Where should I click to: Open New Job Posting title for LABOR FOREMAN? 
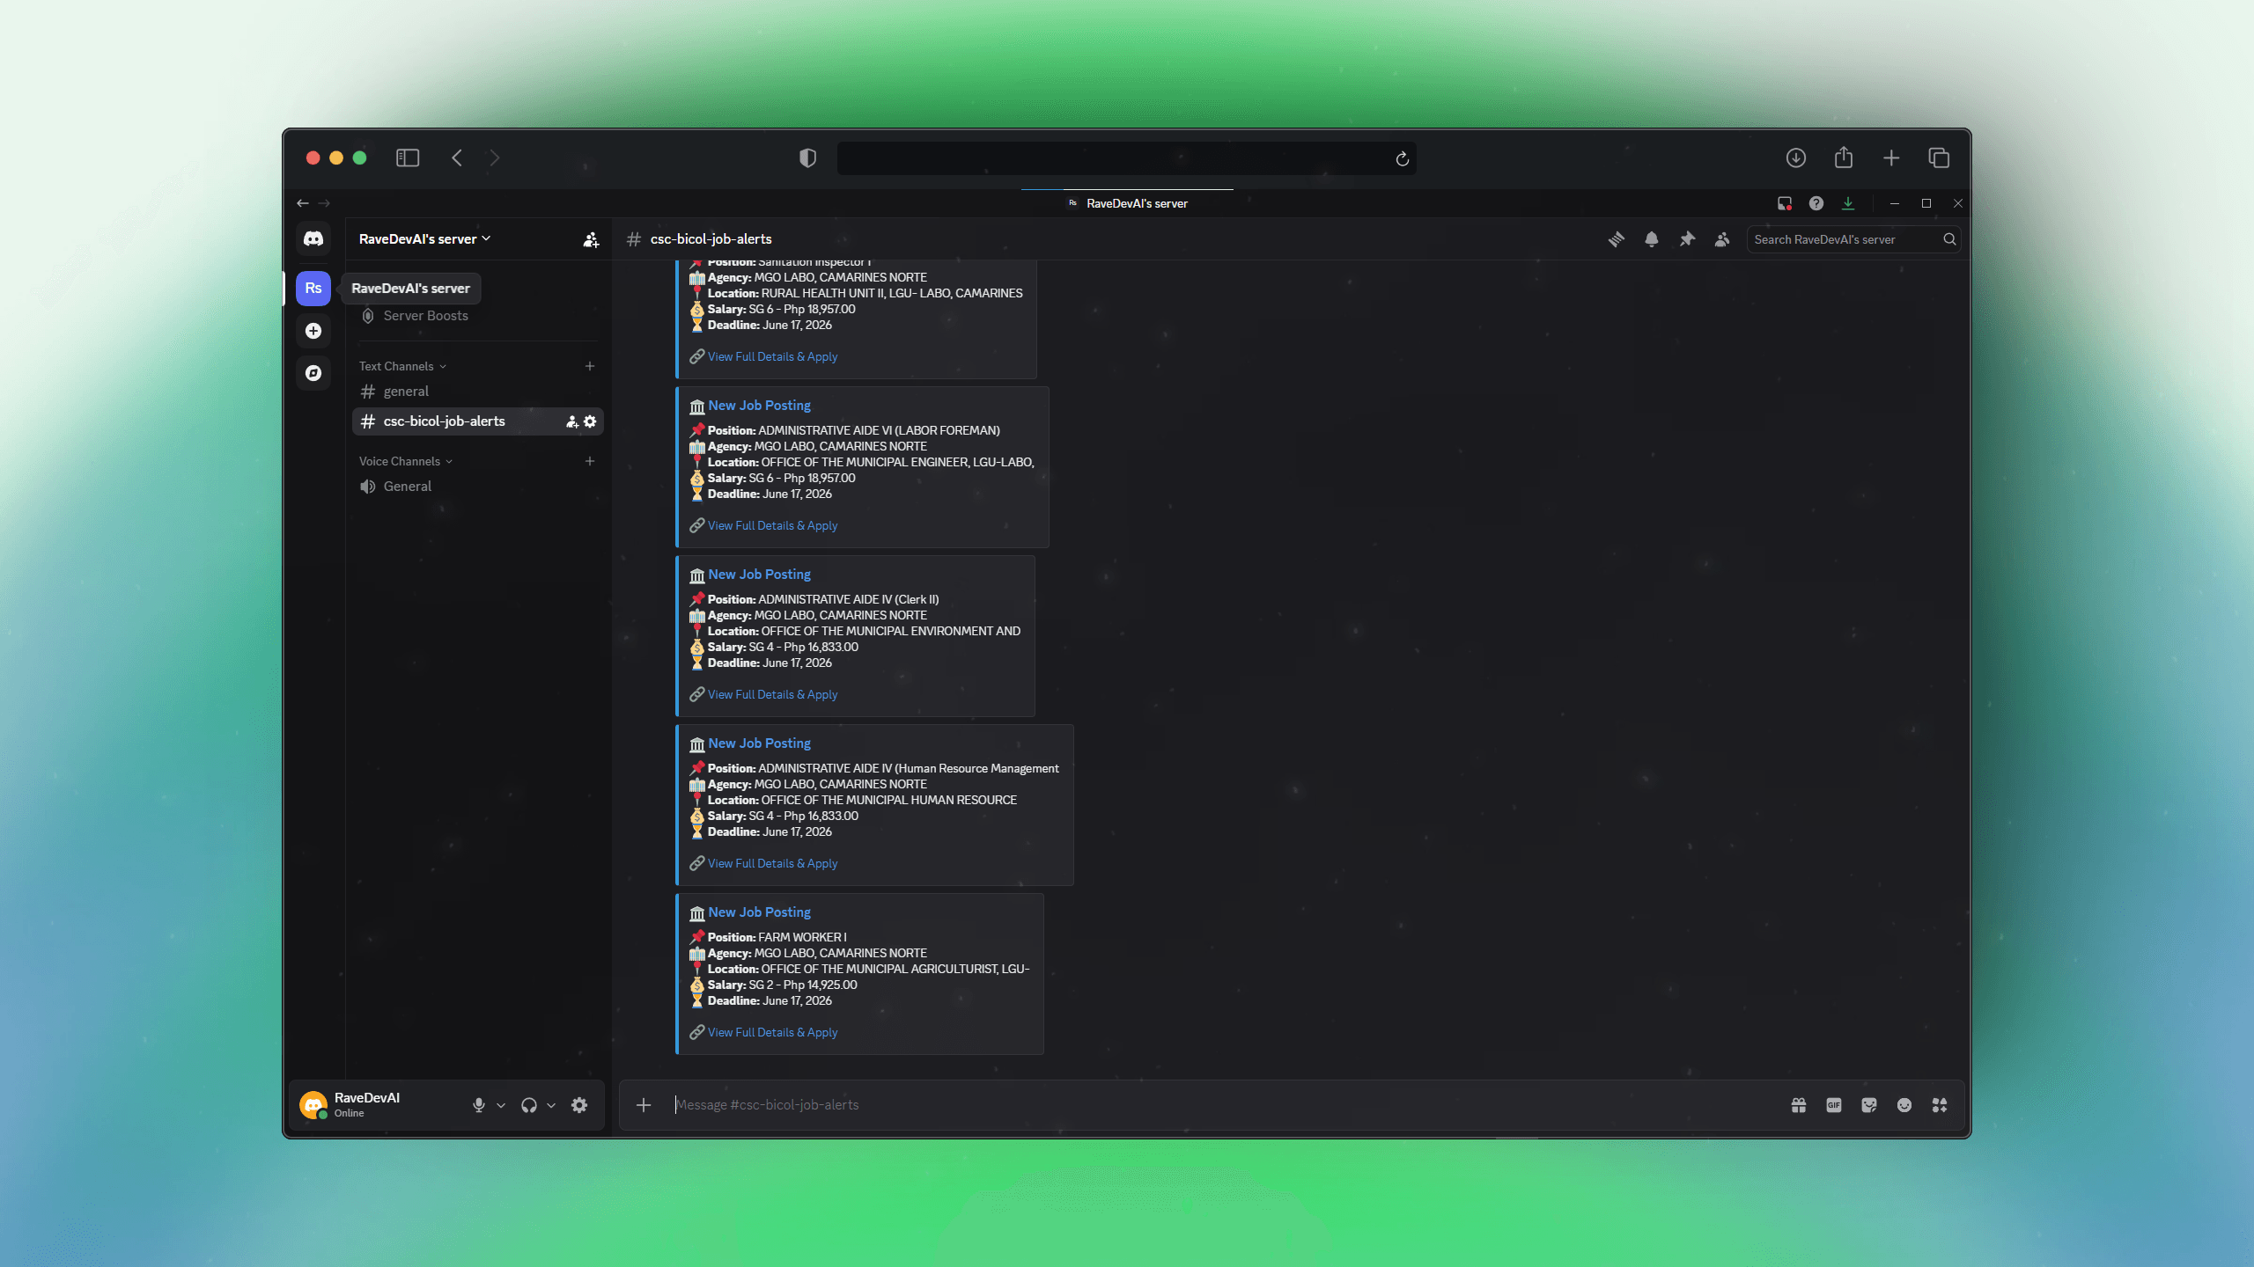pos(759,406)
